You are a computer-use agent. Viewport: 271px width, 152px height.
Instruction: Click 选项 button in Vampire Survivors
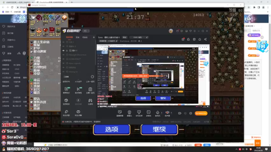pos(112,129)
